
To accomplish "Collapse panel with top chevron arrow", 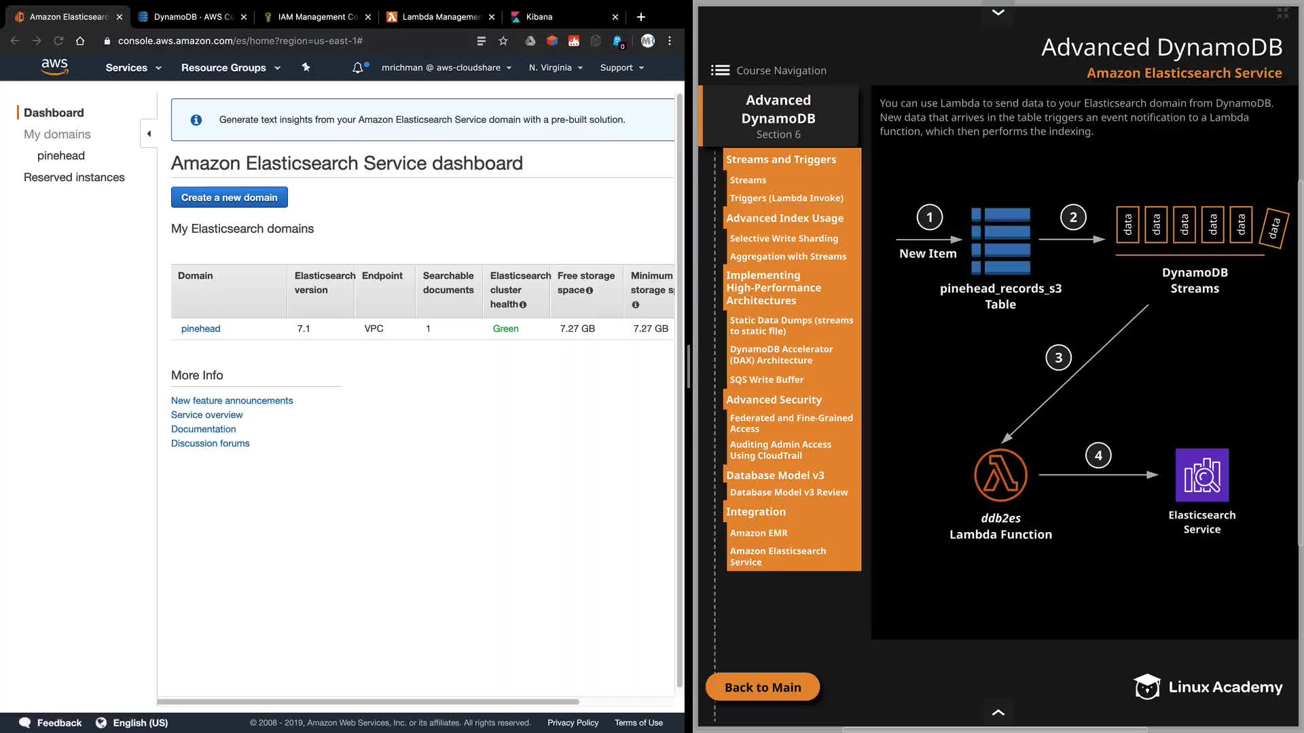I will (x=998, y=12).
